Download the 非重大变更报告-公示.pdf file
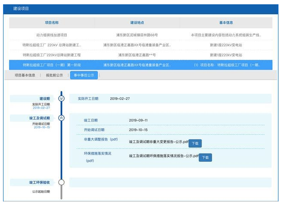 pyautogui.click(x=195, y=143)
